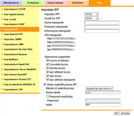Open the Impostaz IPP Abilita dropdown
Screen dimensions: 134x116
point(91,14)
